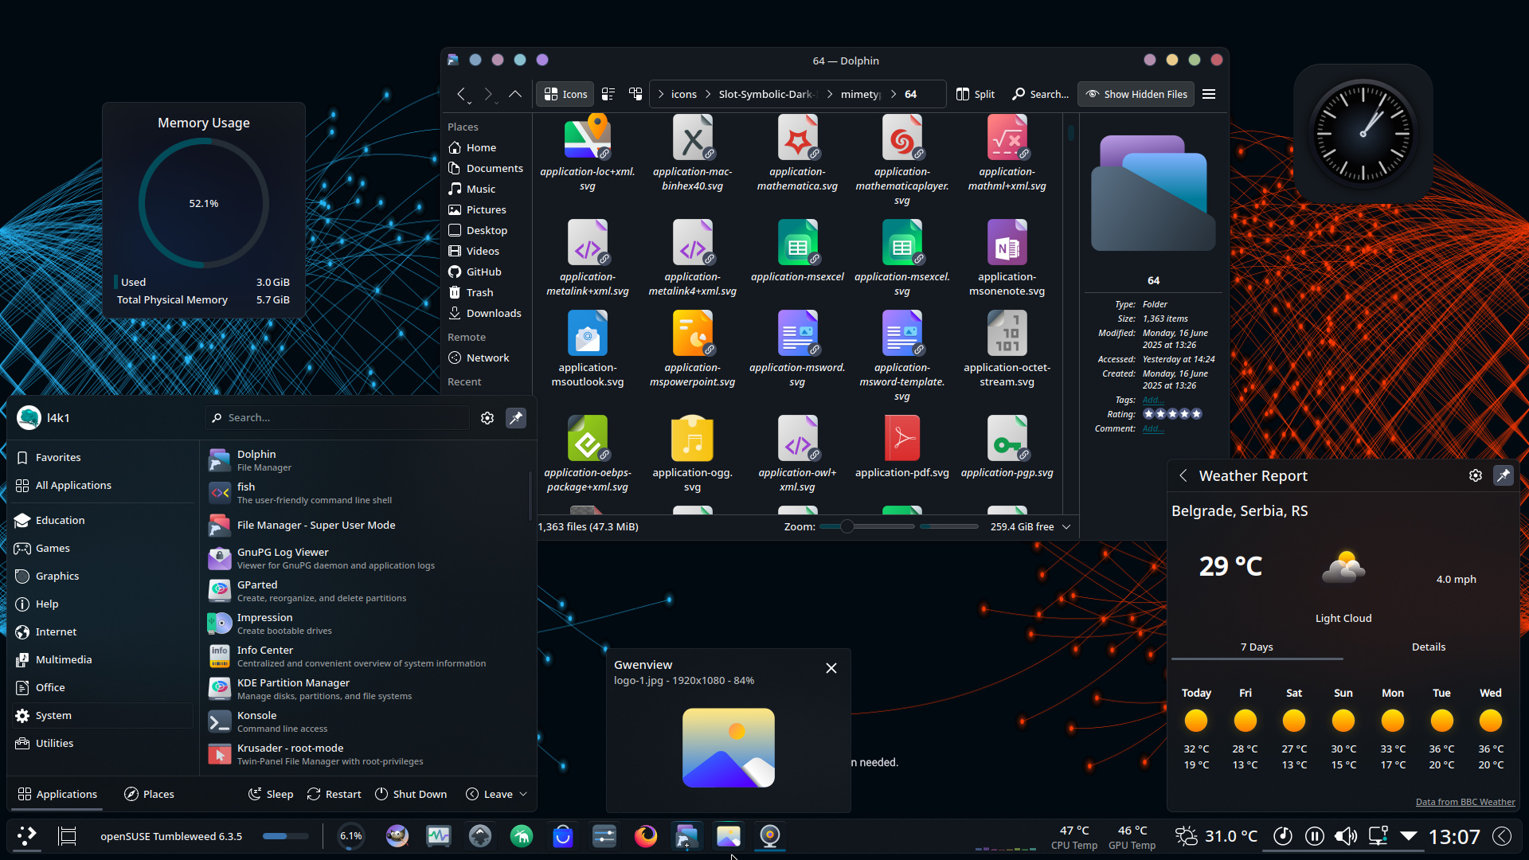The height and width of the screenshot is (860, 1529).
Task: Adjust the Dolphin zoom slider
Action: coord(847,526)
